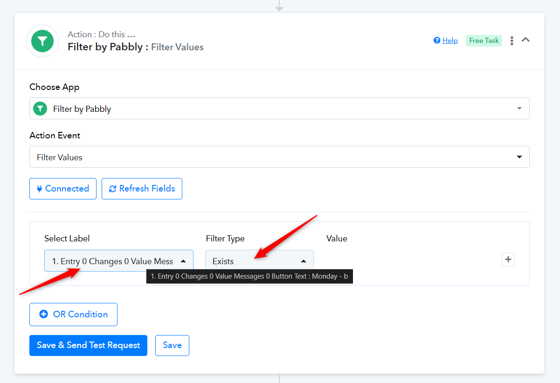Collapse the action step with the chevron
The height and width of the screenshot is (383, 560).
[x=525, y=40]
